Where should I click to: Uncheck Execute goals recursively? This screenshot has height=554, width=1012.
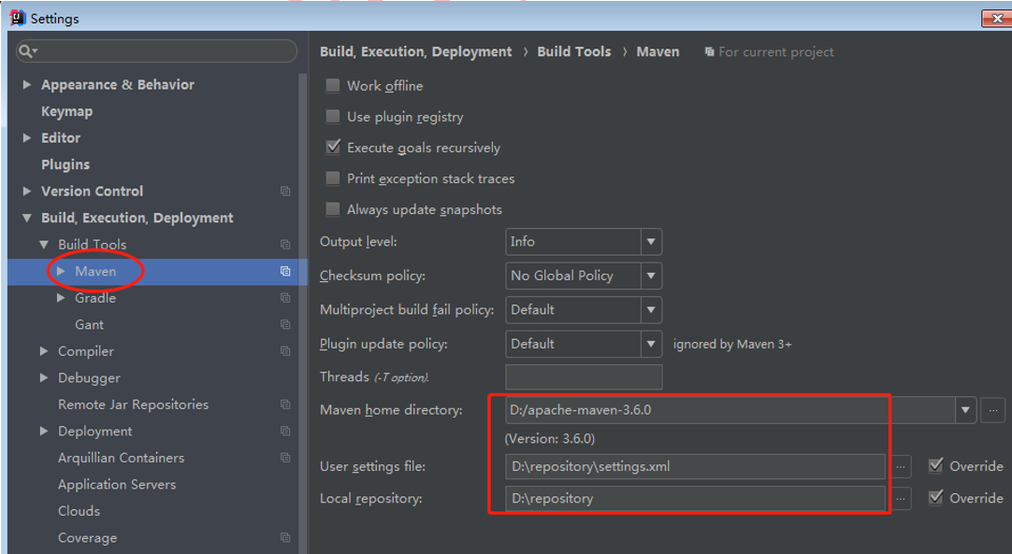[333, 148]
